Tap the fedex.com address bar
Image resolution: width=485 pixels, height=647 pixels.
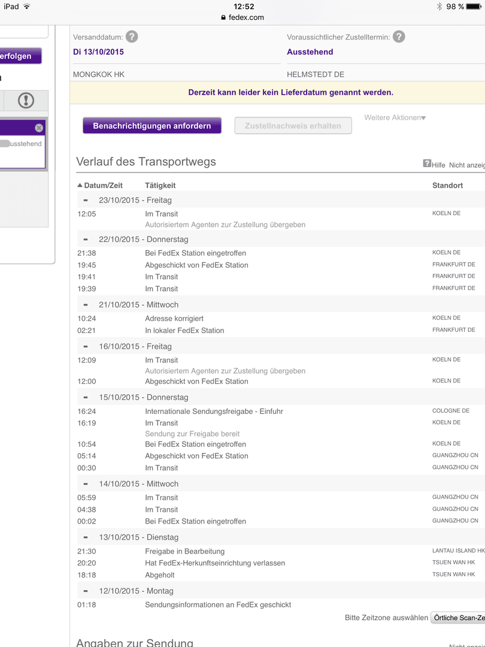coord(242,17)
